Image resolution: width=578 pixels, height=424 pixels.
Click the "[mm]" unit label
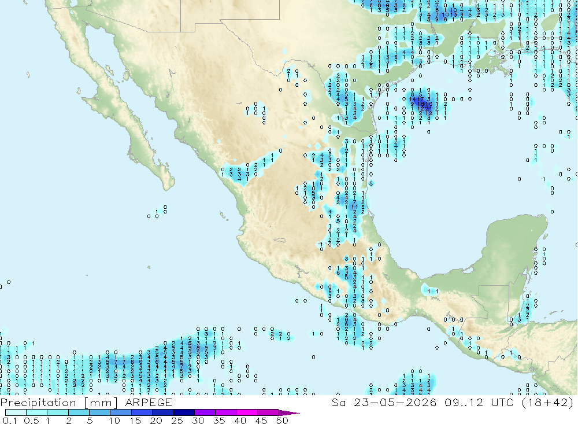tap(101, 403)
